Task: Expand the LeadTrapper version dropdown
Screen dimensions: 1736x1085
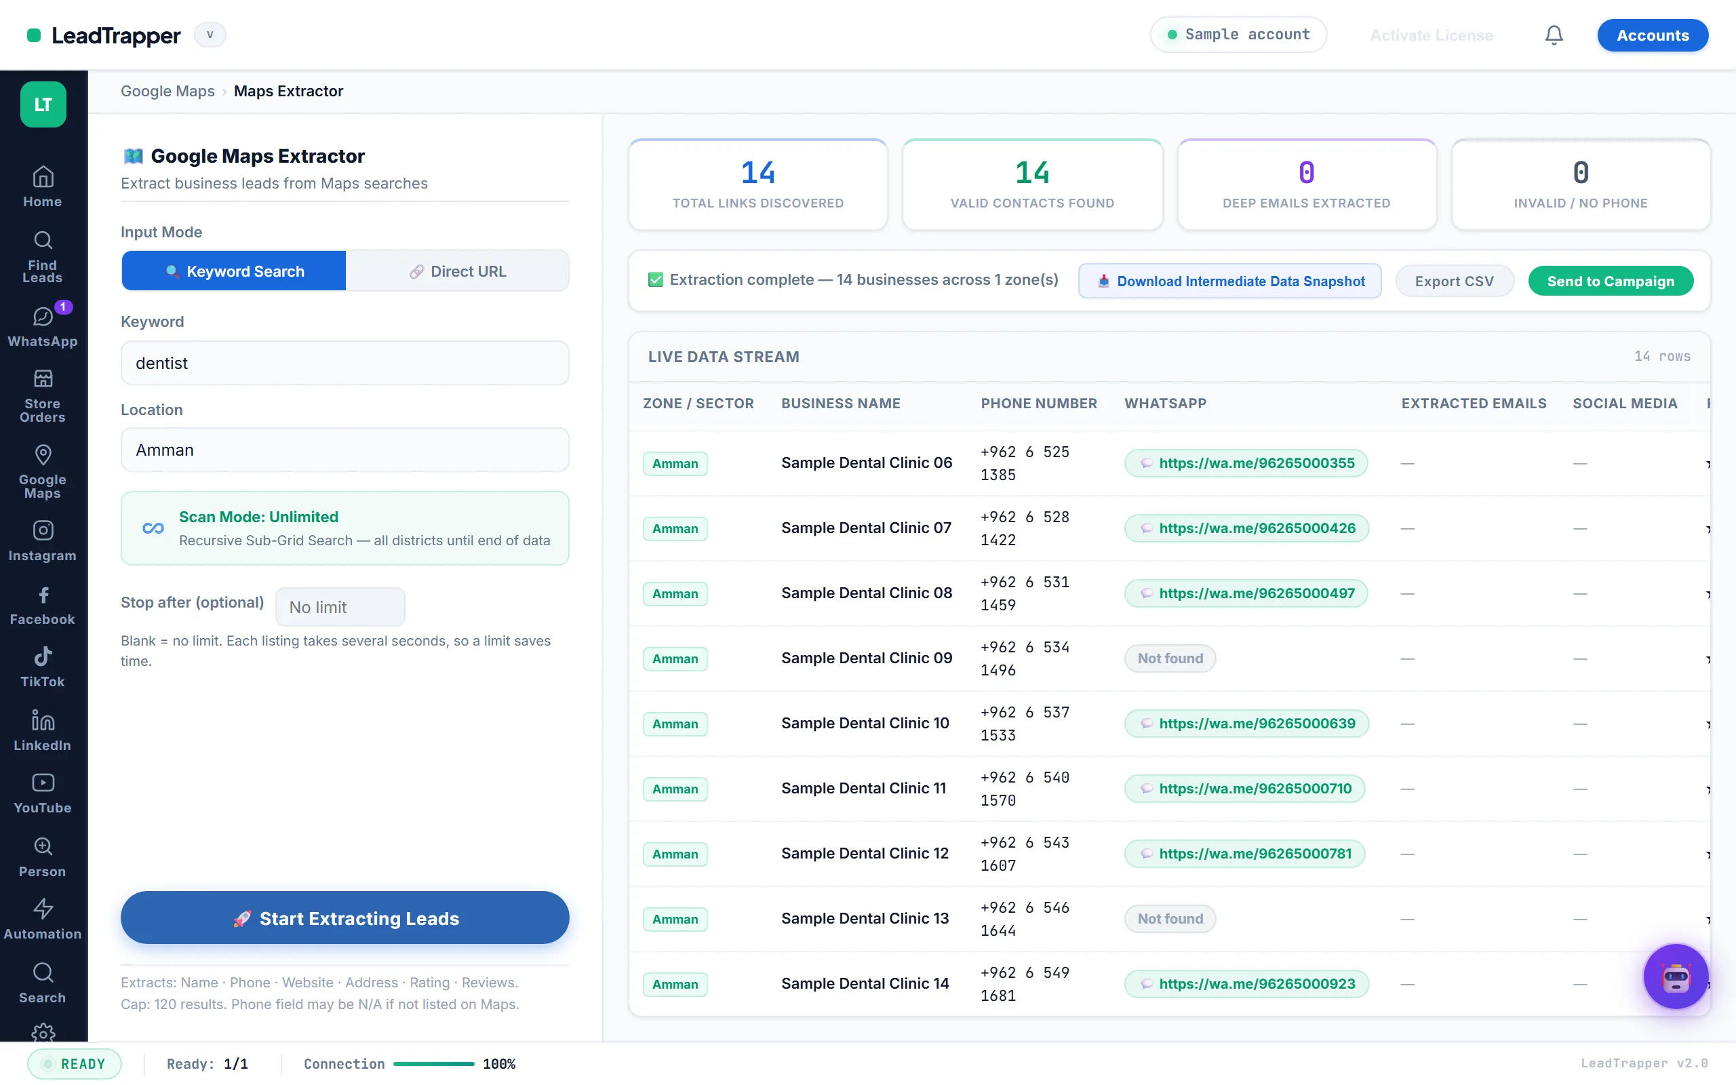Action: click(x=210, y=35)
